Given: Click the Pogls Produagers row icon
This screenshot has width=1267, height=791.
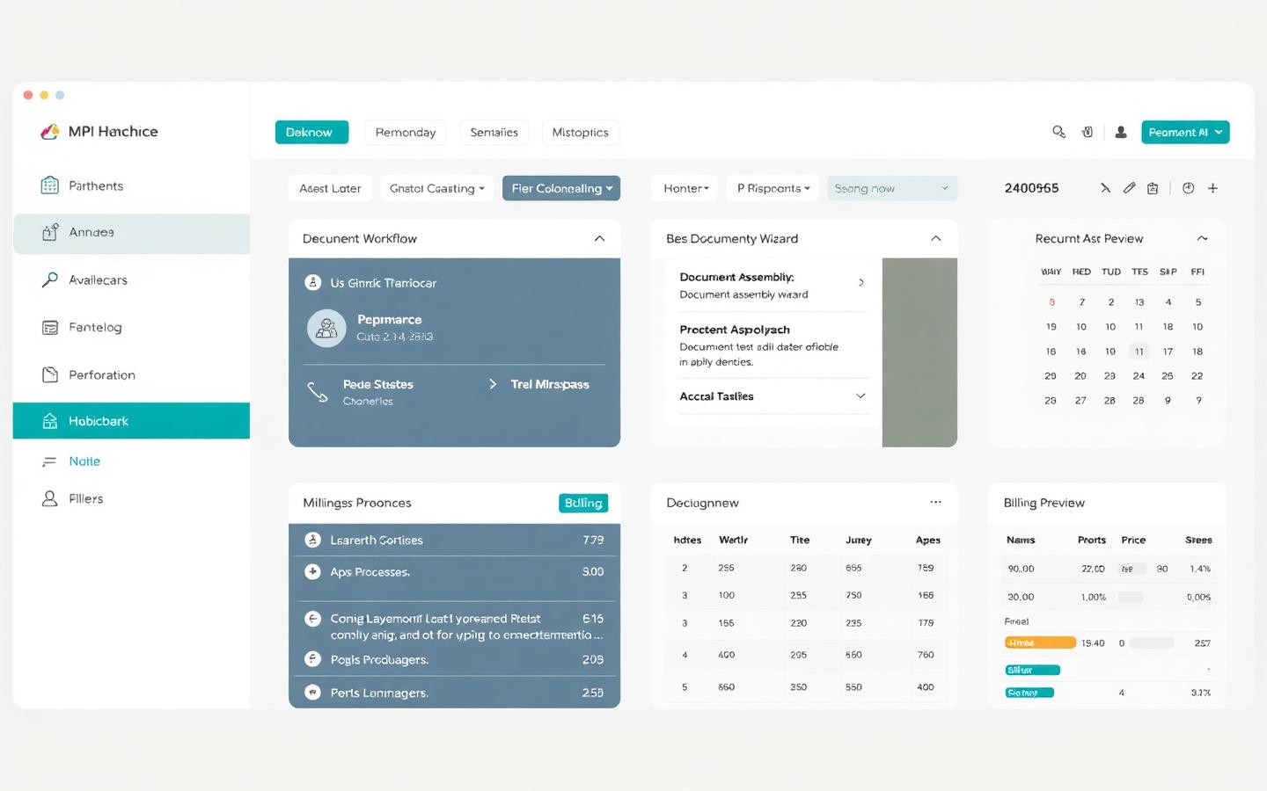Looking at the screenshot, I should click(312, 659).
